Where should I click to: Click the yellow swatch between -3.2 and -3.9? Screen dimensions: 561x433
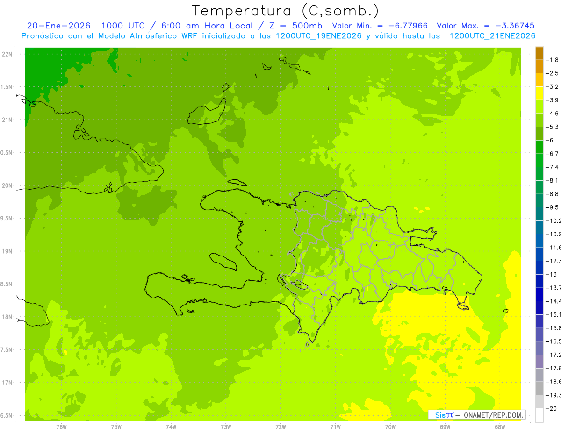pos(539,93)
